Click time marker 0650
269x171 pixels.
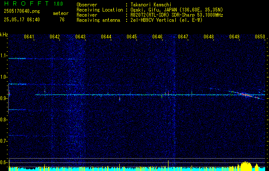tap(260, 37)
